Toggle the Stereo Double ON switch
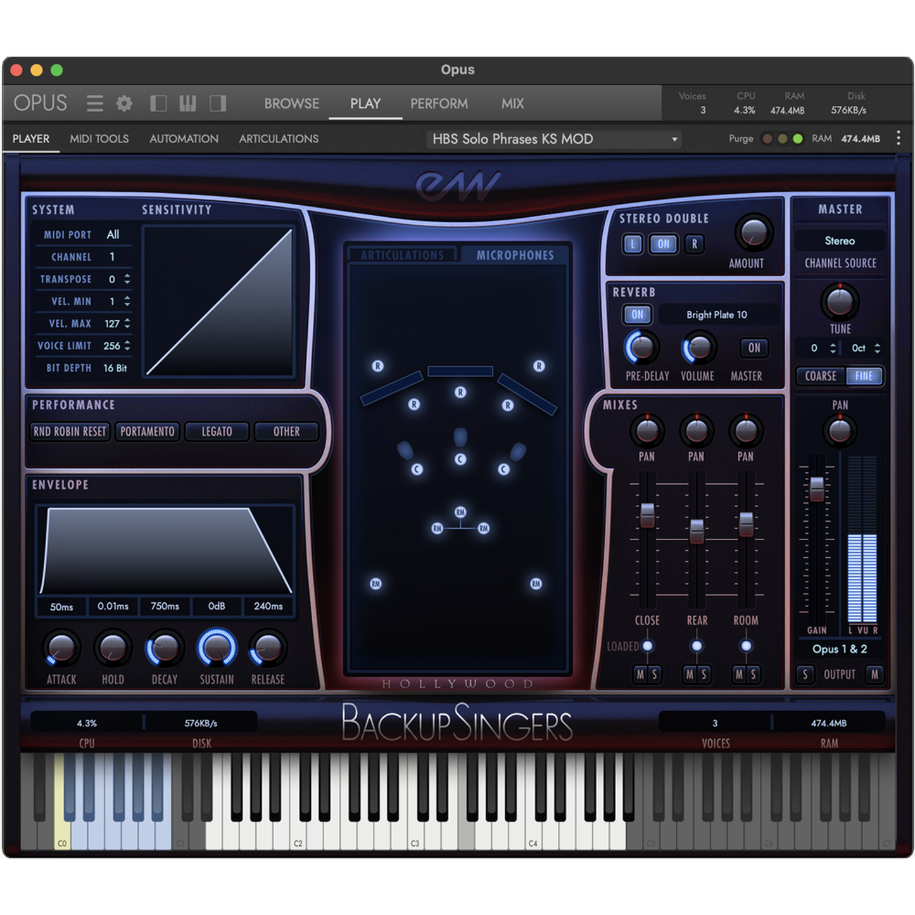 [x=663, y=244]
